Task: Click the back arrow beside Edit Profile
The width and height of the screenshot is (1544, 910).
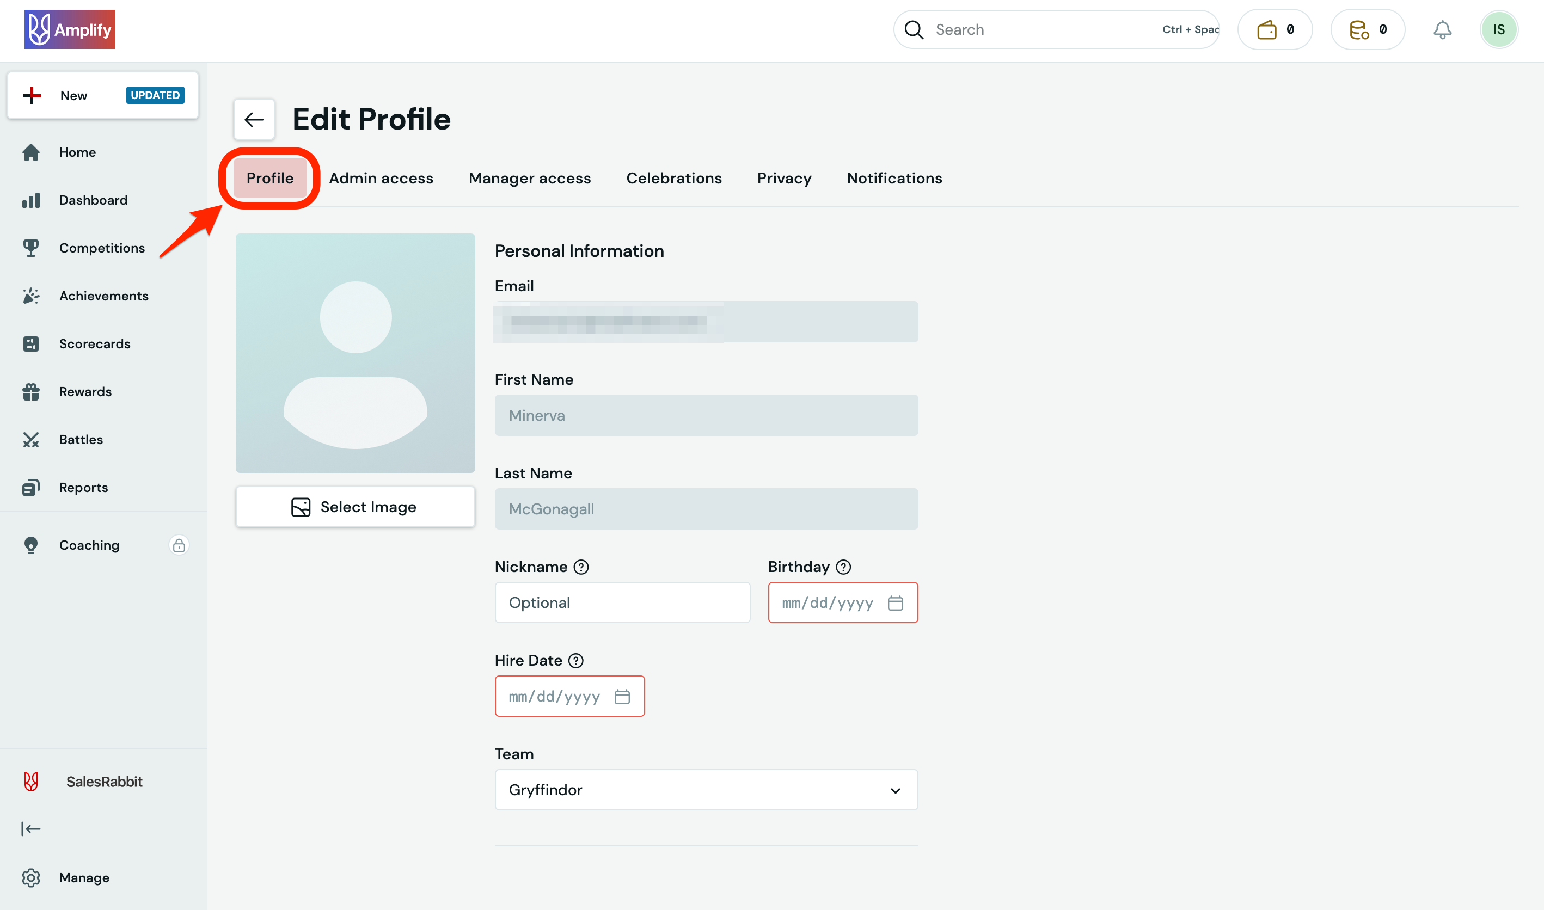Action: [253, 120]
